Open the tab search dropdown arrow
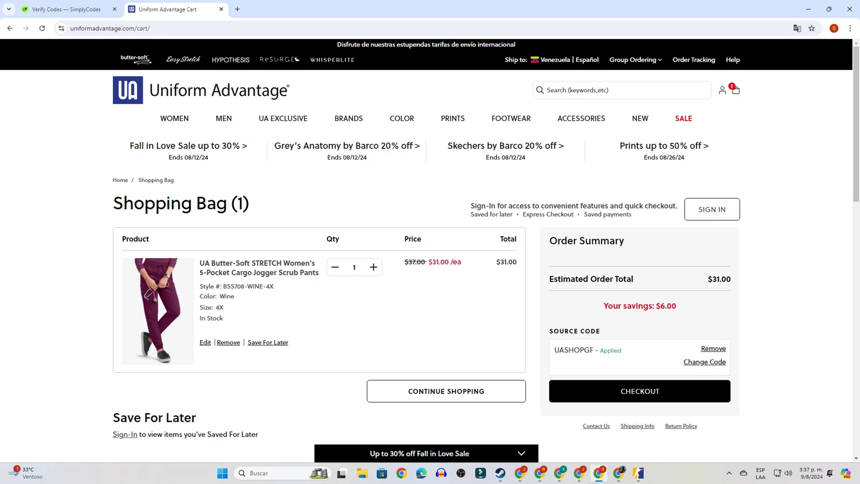 tap(9, 9)
